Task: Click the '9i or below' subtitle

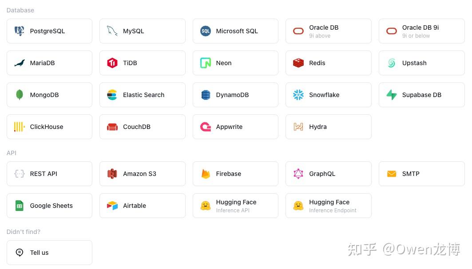Action: tap(416, 36)
